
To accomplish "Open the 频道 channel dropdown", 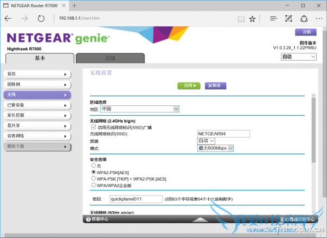I will [206, 141].
